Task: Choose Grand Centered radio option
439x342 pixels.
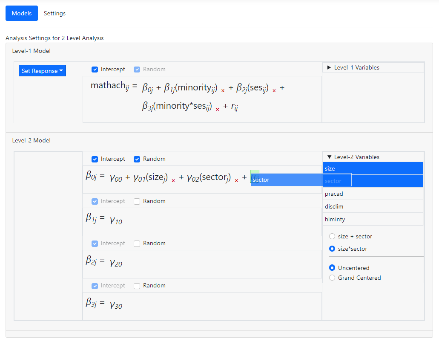Action: 333,278
